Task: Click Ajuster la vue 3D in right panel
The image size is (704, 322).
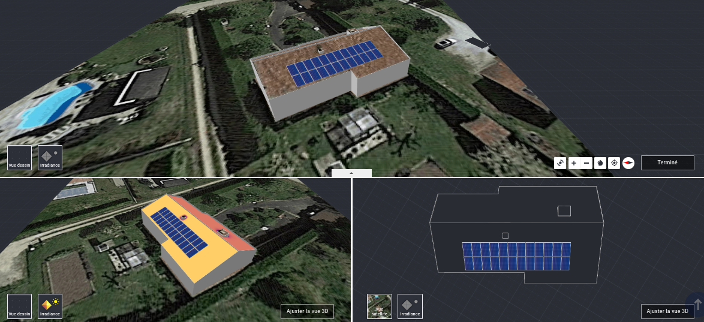Action: tap(667, 311)
